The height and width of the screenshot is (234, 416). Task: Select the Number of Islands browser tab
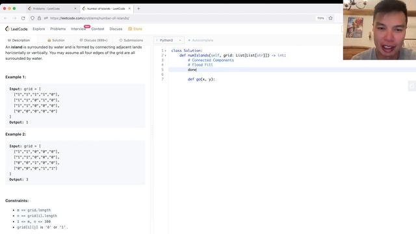[x=106, y=8]
